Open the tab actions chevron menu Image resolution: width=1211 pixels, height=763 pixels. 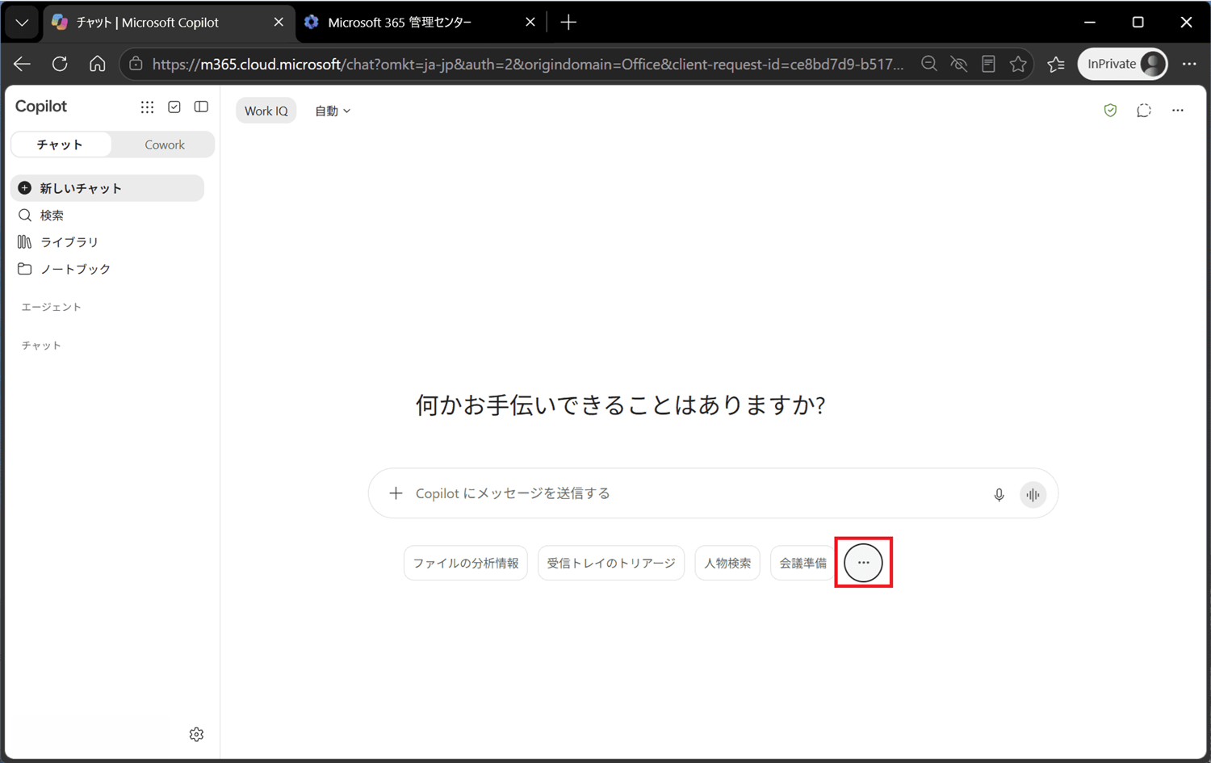tap(22, 23)
